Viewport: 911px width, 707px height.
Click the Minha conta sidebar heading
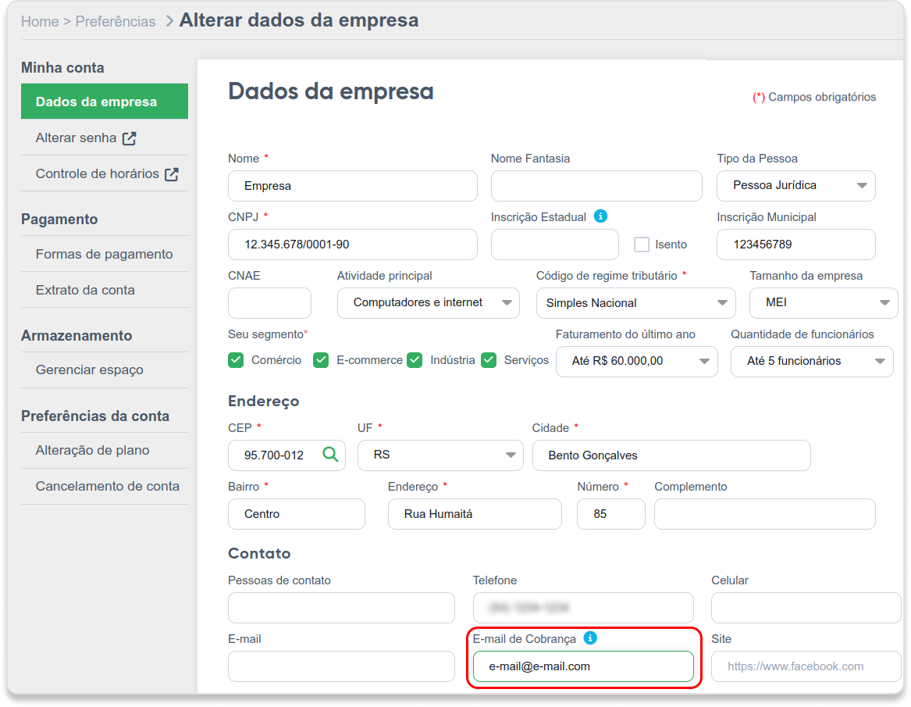pos(62,67)
